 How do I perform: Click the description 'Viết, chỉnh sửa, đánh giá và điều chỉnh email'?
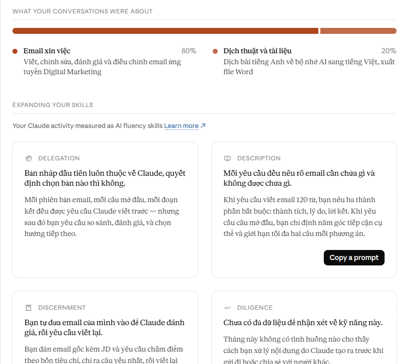coord(102,67)
